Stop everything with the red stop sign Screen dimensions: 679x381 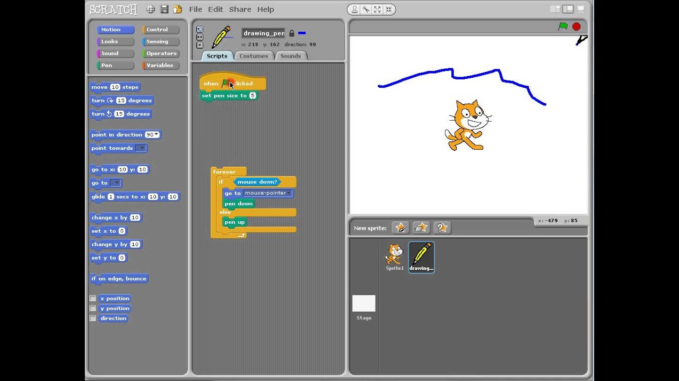(577, 26)
